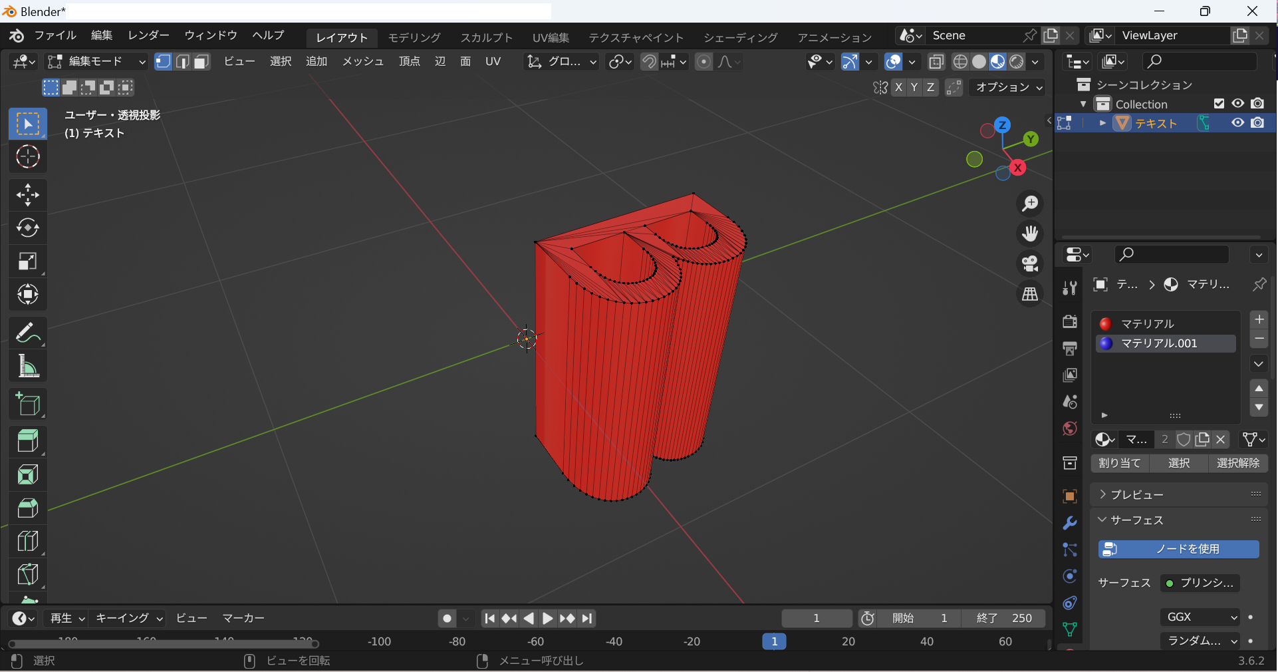
Task: Open the 編集モード mode dropdown
Action: 96,62
